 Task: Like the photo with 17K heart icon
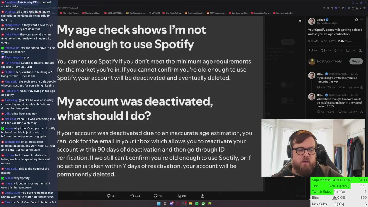click(156, 196)
